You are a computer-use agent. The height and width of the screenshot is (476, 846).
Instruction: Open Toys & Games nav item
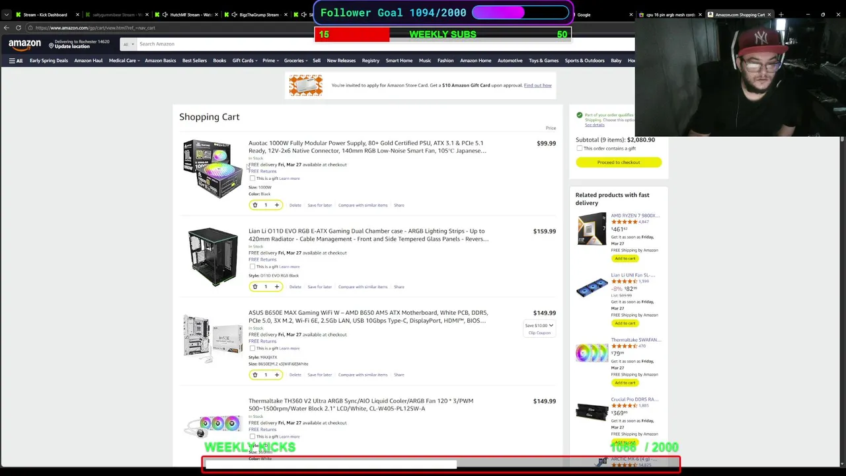[x=543, y=61]
